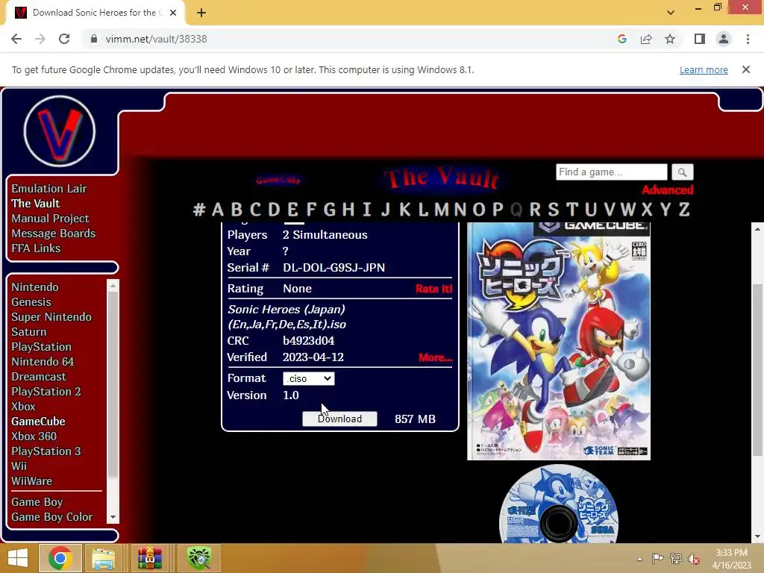Click the address bar URL

tap(156, 39)
